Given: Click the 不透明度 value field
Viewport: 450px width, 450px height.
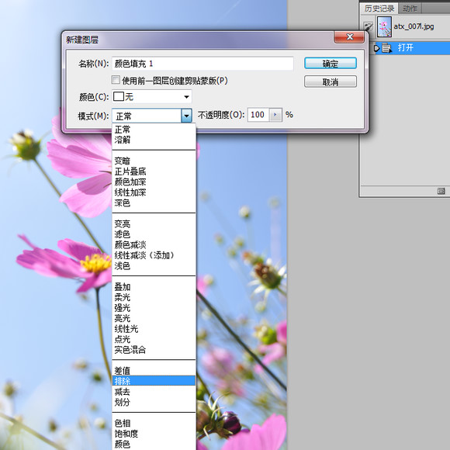Looking at the screenshot, I should point(258,115).
